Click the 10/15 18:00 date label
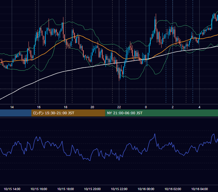The image size is (218, 192). (x=65, y=189)
